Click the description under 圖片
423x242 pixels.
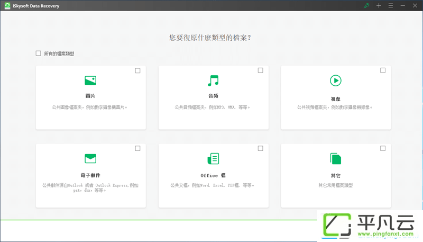pyautogui.click(x=89, y=107)
